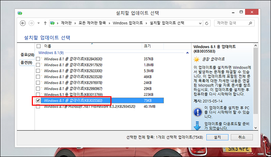Click the restart-required exclamation icon
Screen dimensions: 271x157
pyautogui.click(x=197, y=112)
